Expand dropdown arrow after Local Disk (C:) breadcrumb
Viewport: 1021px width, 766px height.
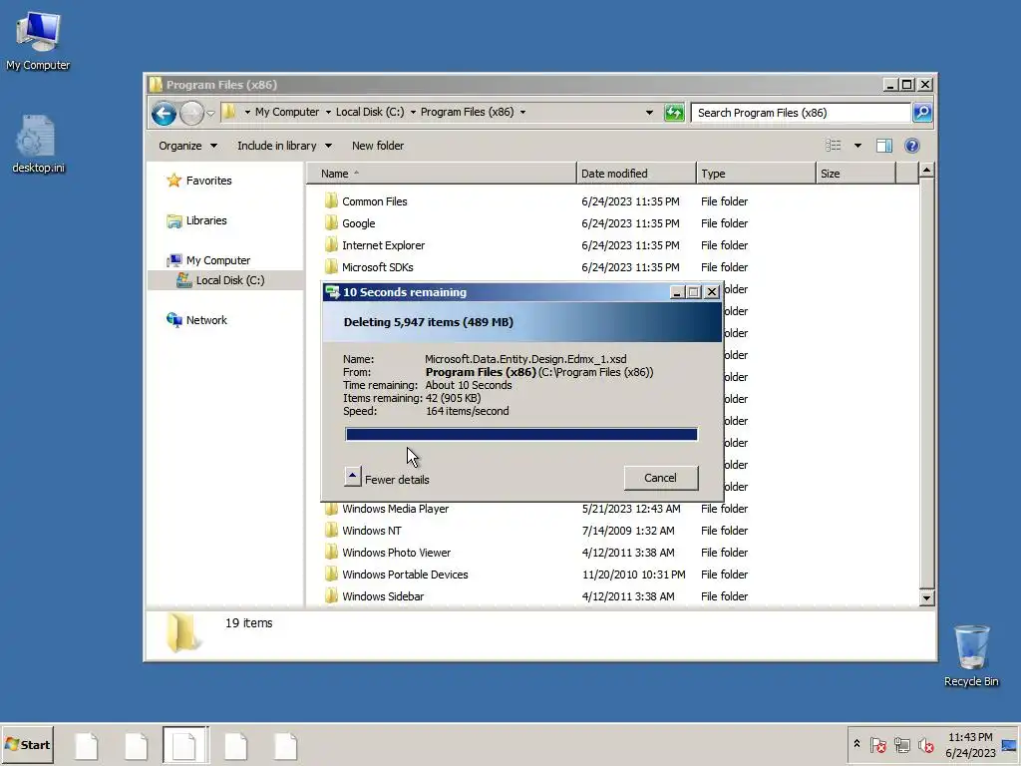(413, 113)
